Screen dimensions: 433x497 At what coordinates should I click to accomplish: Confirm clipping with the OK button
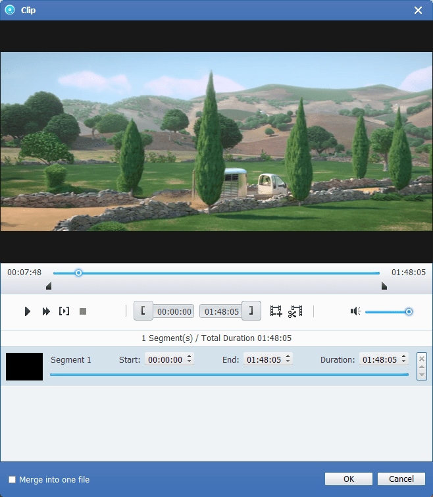pos(348,479)
